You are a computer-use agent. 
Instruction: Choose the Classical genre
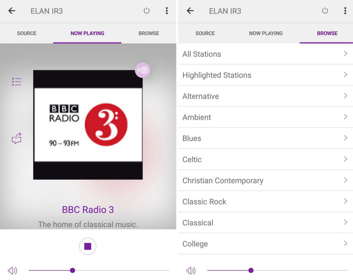(x=266, y=223)
